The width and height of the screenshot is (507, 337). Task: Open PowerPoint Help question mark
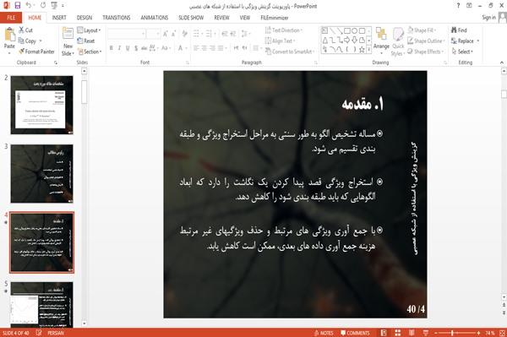[458, 6]
